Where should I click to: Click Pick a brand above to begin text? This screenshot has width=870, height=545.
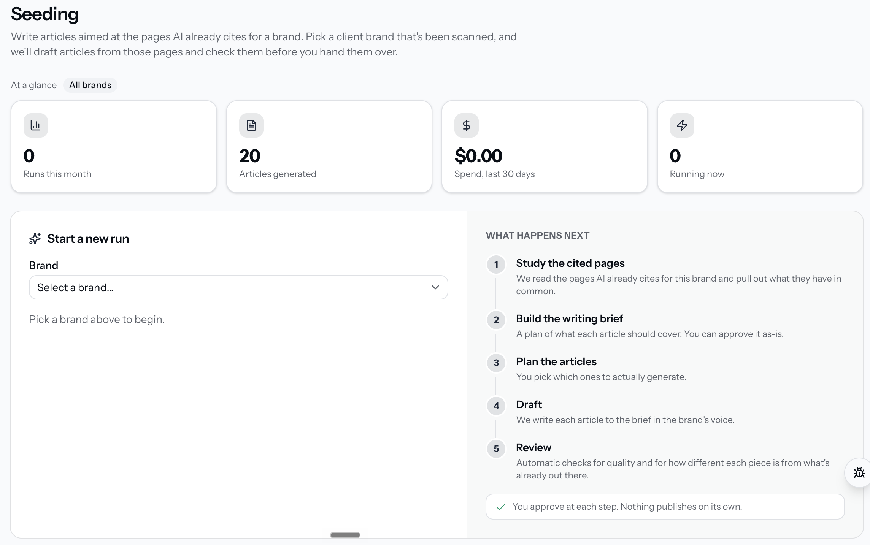pyautogui.click(x=97, y=319)
